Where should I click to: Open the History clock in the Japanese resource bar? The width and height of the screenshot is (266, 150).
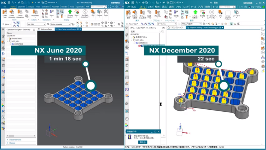127,119
